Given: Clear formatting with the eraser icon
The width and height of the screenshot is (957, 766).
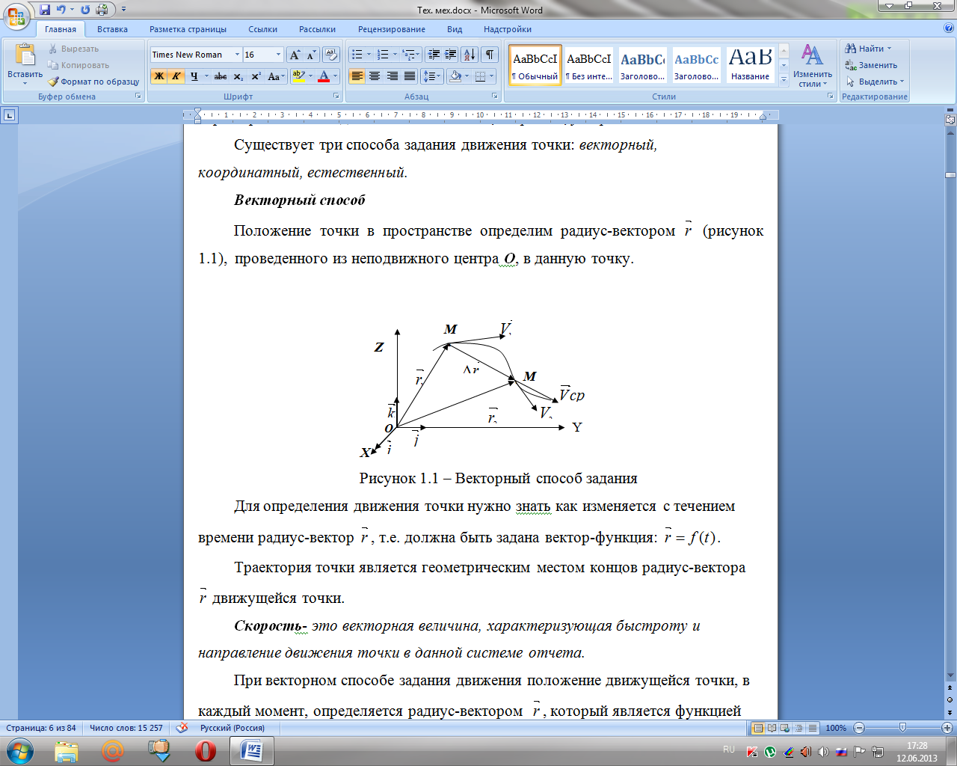Looking at the screenshot, I should click(331, 55).
